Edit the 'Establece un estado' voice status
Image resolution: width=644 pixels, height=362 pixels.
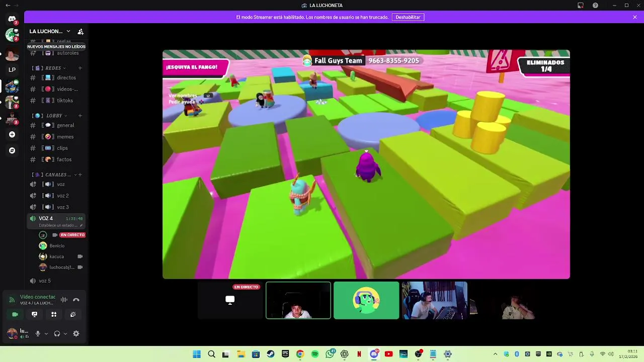tap(60, 225)
